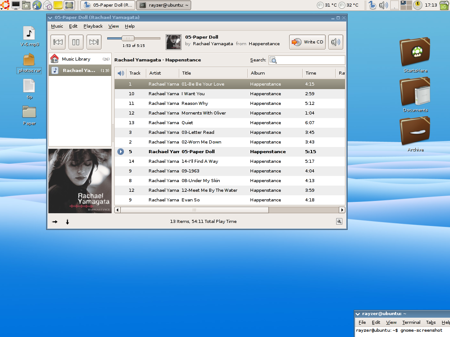Open the Write CD button

click(307, 42)
